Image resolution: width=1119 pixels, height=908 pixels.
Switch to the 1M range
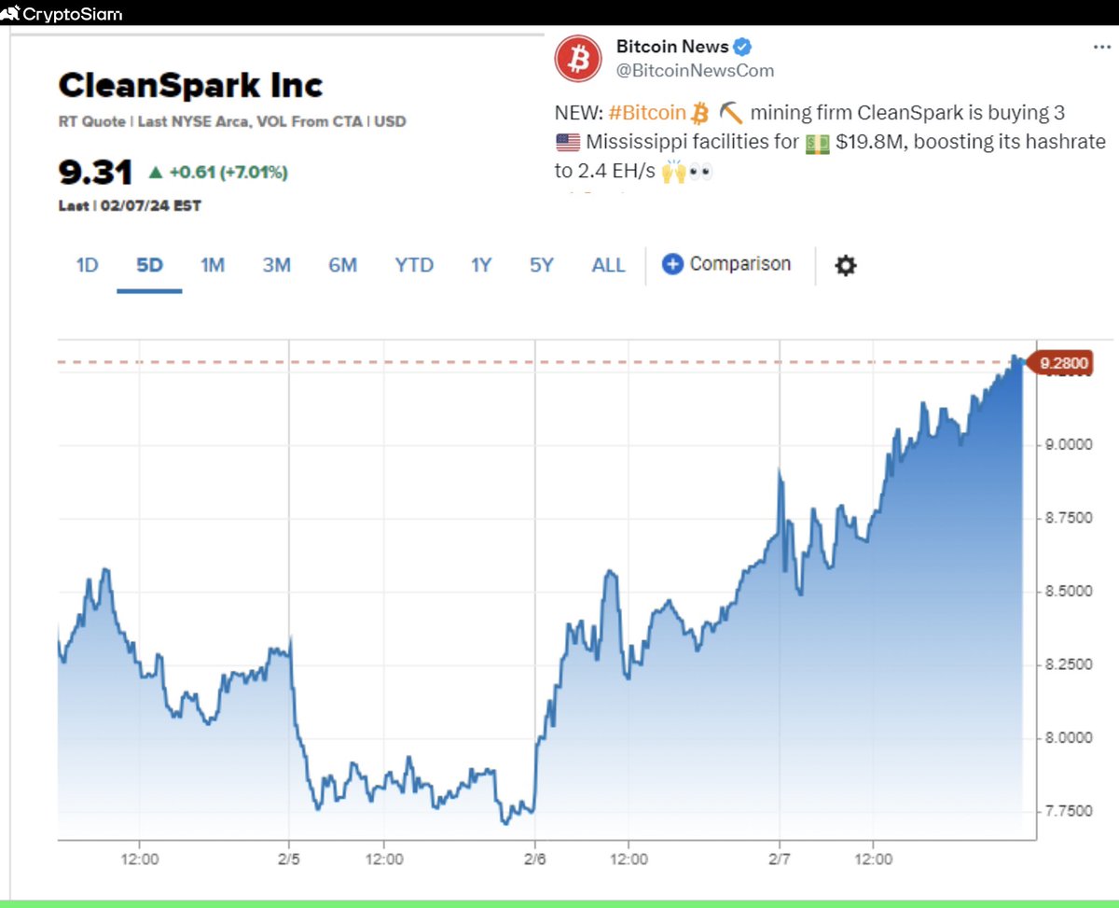[213, 265]
